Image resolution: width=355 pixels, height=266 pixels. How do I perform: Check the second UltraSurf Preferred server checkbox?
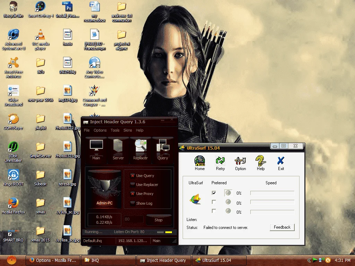[x=214, y=202]
